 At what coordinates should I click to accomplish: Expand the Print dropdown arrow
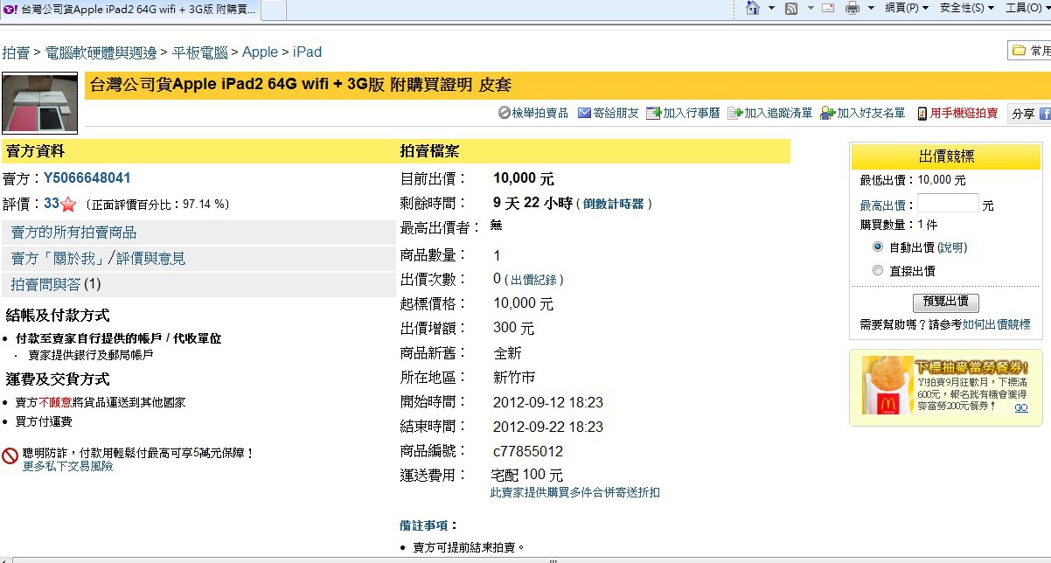(871, 8)
